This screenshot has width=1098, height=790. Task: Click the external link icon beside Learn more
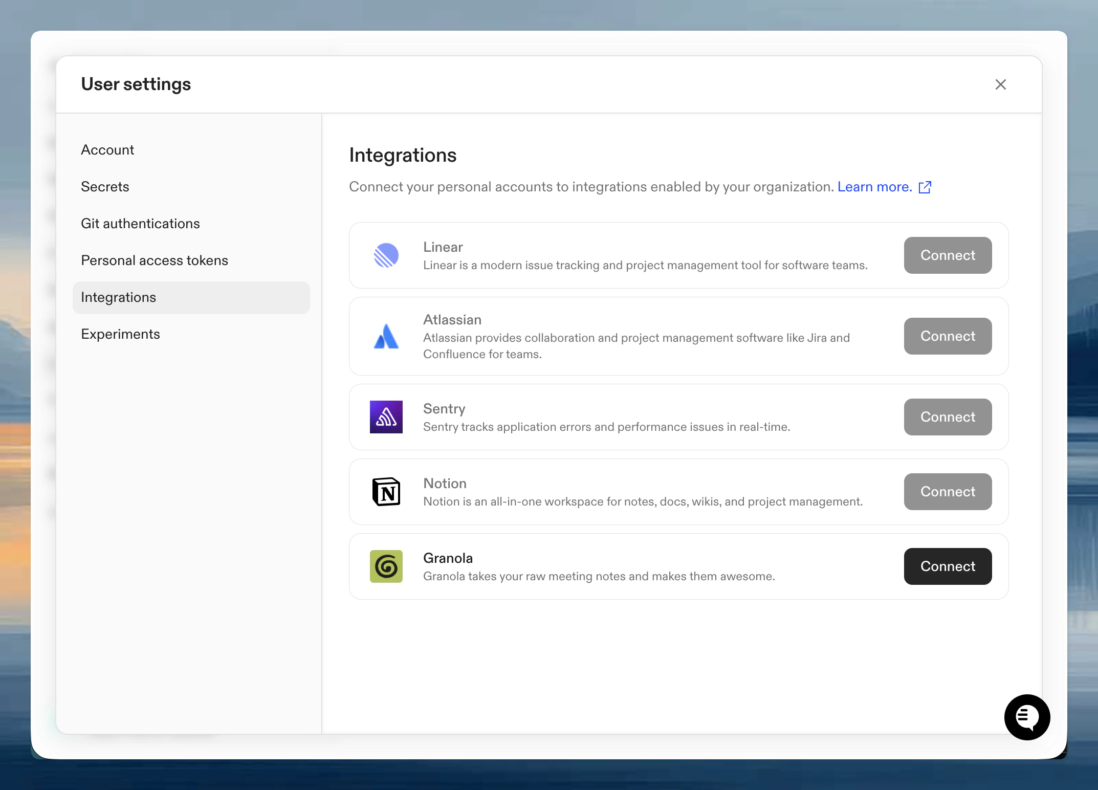coord(925,187)
